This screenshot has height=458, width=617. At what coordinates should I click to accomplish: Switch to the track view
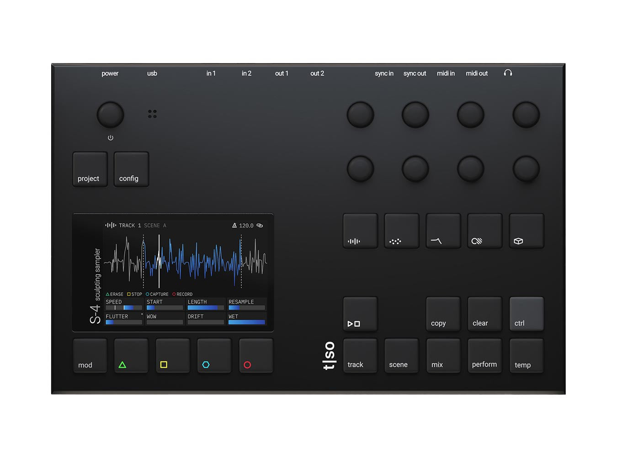[360, 356]
